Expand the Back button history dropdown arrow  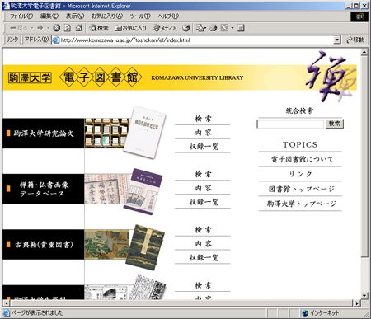click(x=32, y=28)
